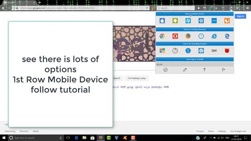Choose the Windows Phone mobile device
Image resolution: width=251 pixels, height=141 pixels.
pyautogui.click(x=188, y=21)
